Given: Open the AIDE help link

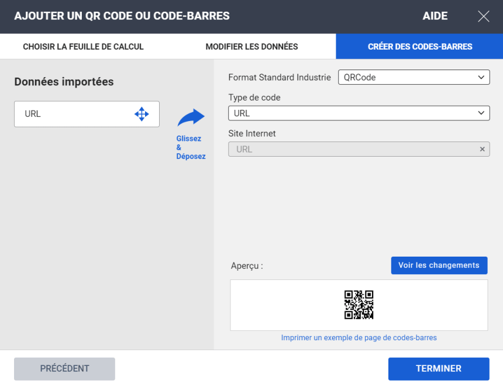Looking at the screenshot, I should [x=435, y=16].
